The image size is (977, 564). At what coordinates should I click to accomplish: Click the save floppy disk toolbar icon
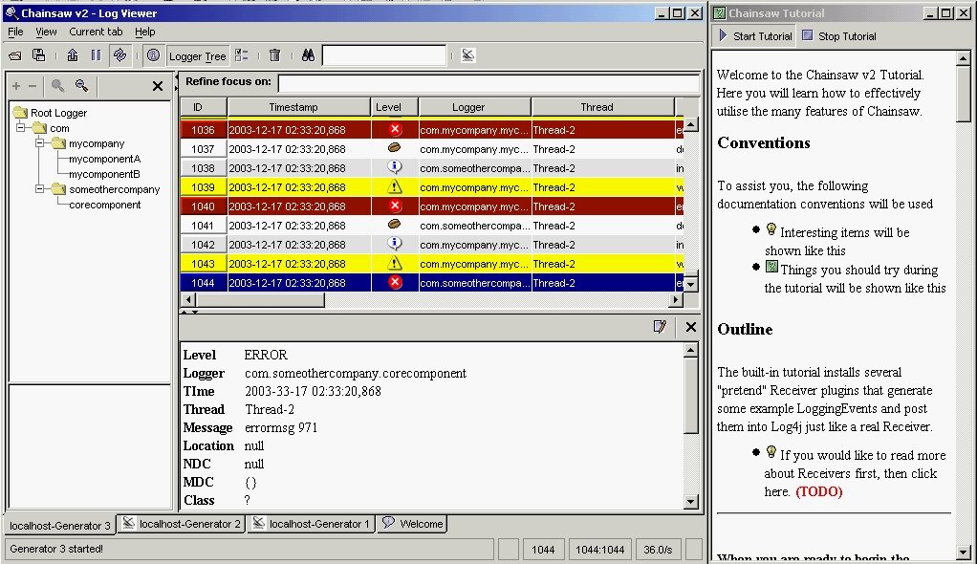click(38, 55)
